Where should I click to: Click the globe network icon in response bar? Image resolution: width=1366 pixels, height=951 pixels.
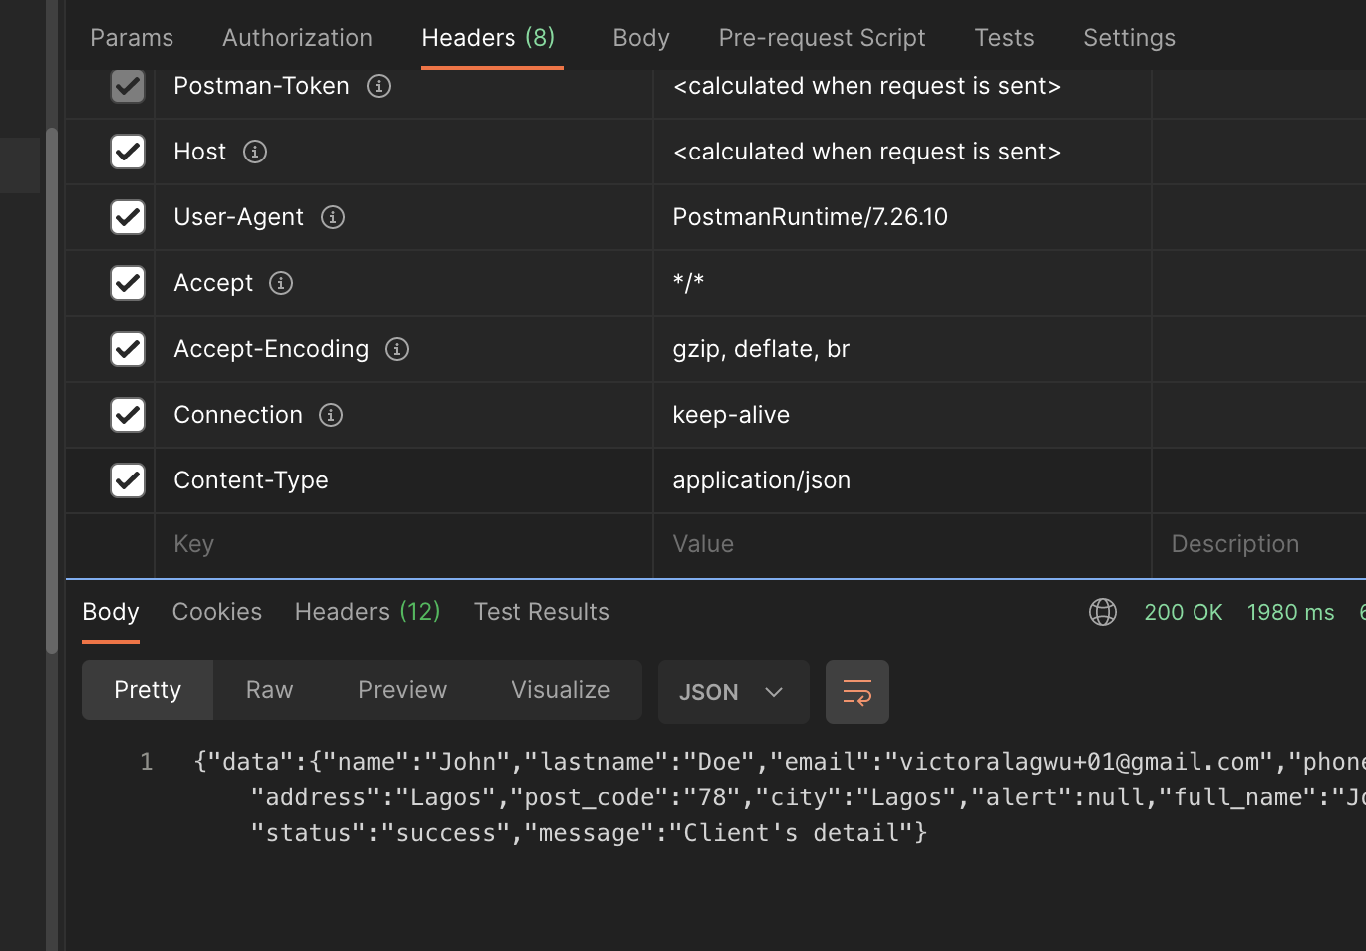(x=1103, y=612)
